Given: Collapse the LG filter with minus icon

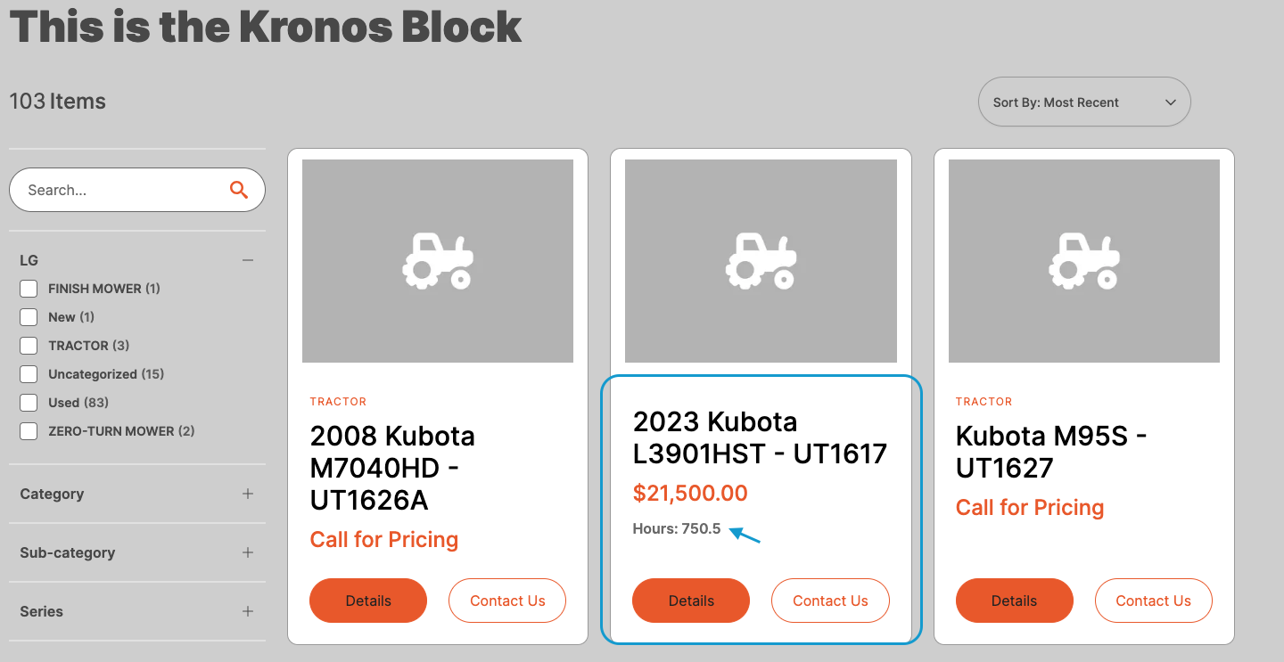Looking at the screenshot, I should [248, 260].
